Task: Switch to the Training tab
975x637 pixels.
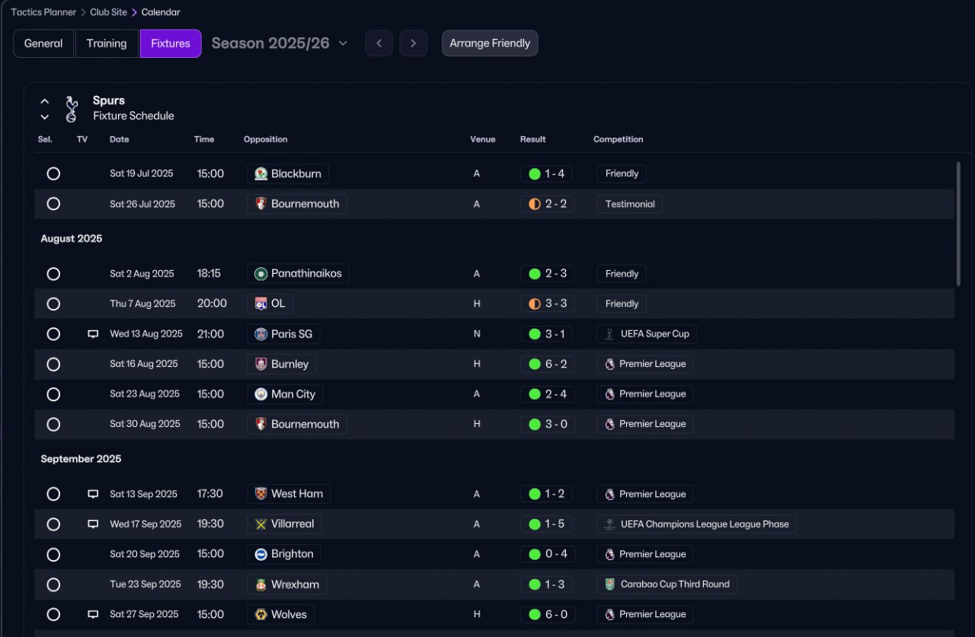Action: (x=107, y=43)
